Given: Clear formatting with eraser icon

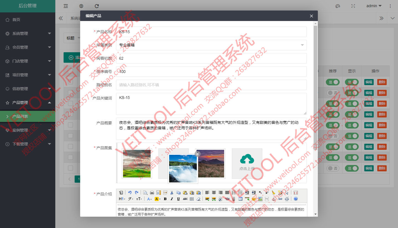Looking at the screenshot, I should (x=198, y=199).
